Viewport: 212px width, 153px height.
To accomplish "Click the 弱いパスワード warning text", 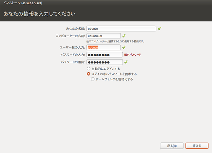I will click(x=132, y=55).
